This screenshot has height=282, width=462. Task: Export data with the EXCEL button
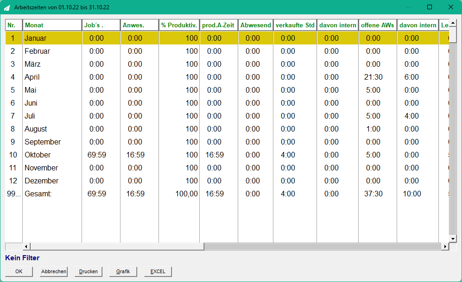coord(158,271)
